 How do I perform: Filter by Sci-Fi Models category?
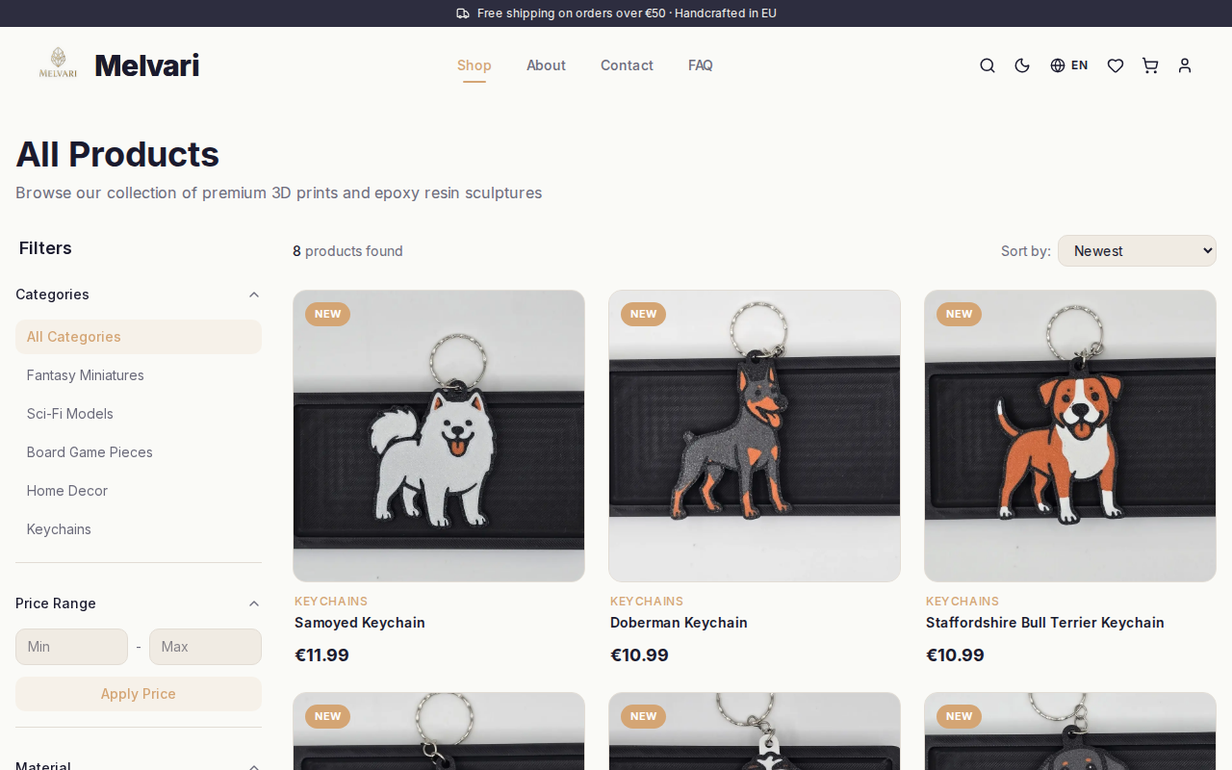[139, 414]
